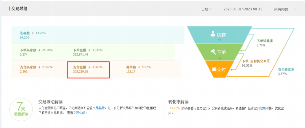
Task: Click the 交易总览 section title
Action: [19, 9]
